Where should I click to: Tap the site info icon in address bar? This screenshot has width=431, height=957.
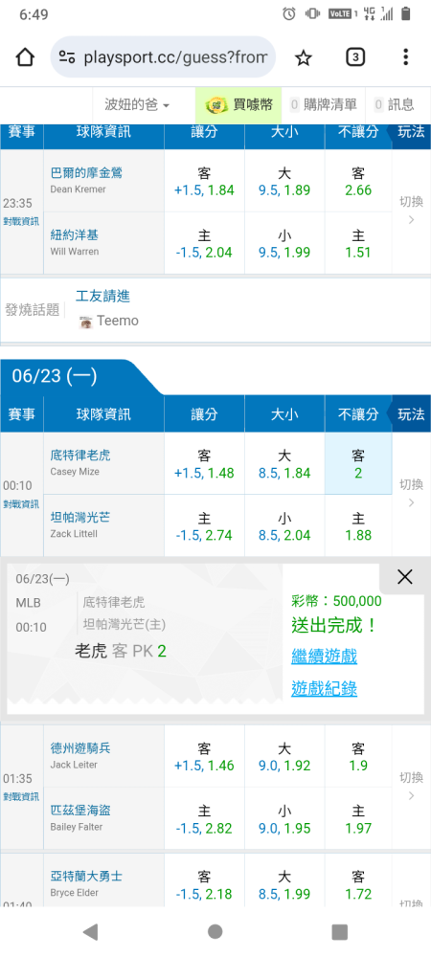tap(66, 57)
